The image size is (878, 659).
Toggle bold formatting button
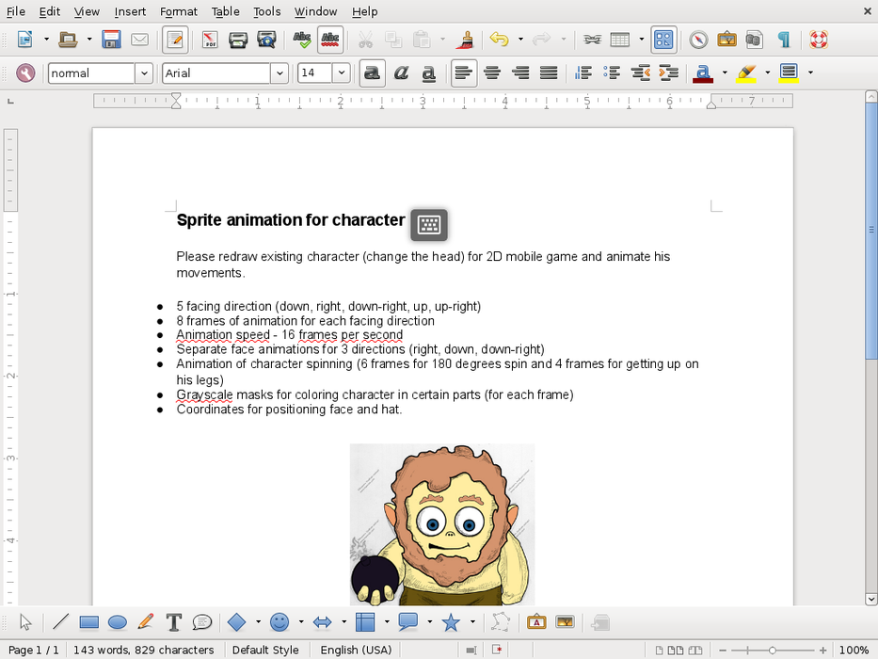point(373,73)
